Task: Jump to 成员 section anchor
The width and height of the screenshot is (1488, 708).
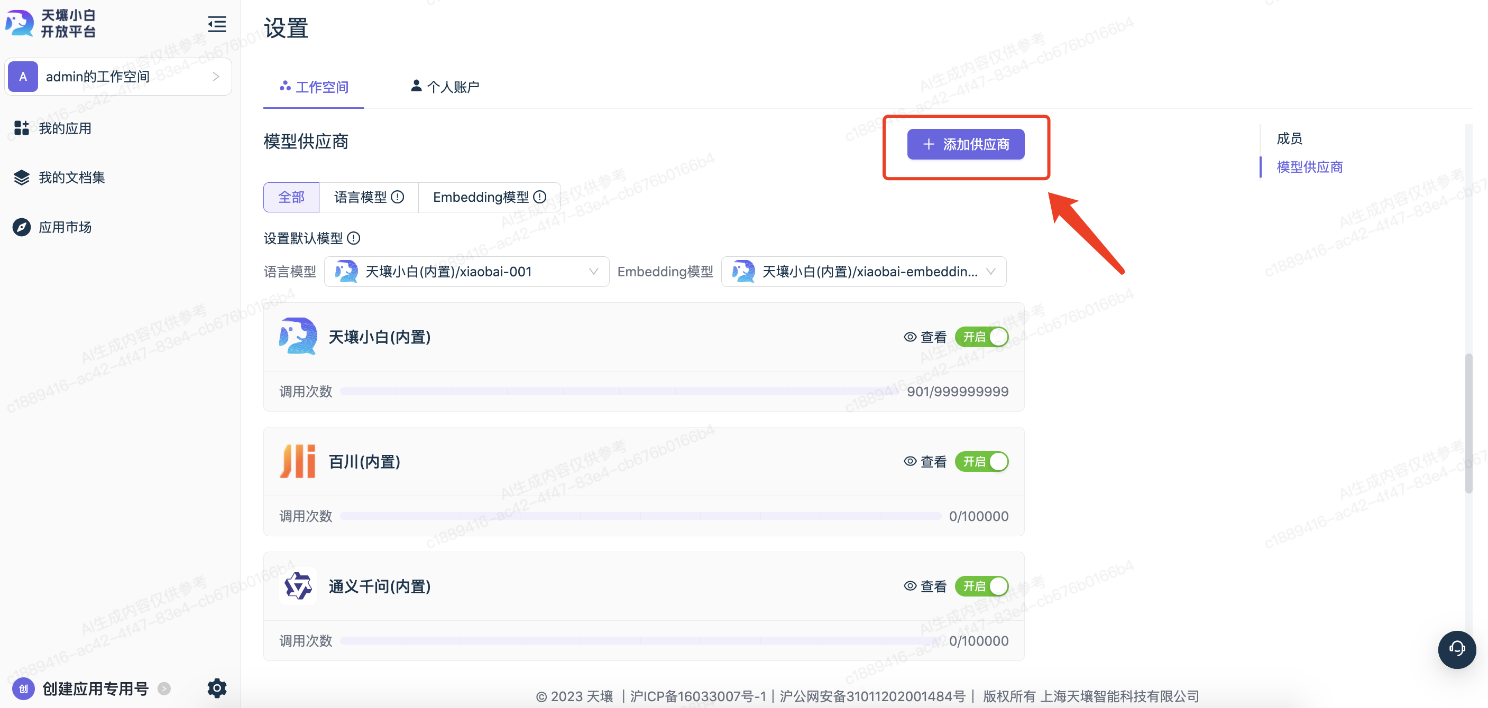Action: pos(1289,138)
